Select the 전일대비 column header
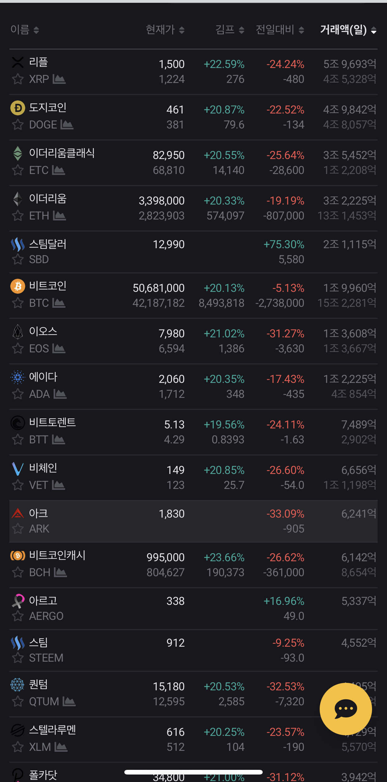 279,30
